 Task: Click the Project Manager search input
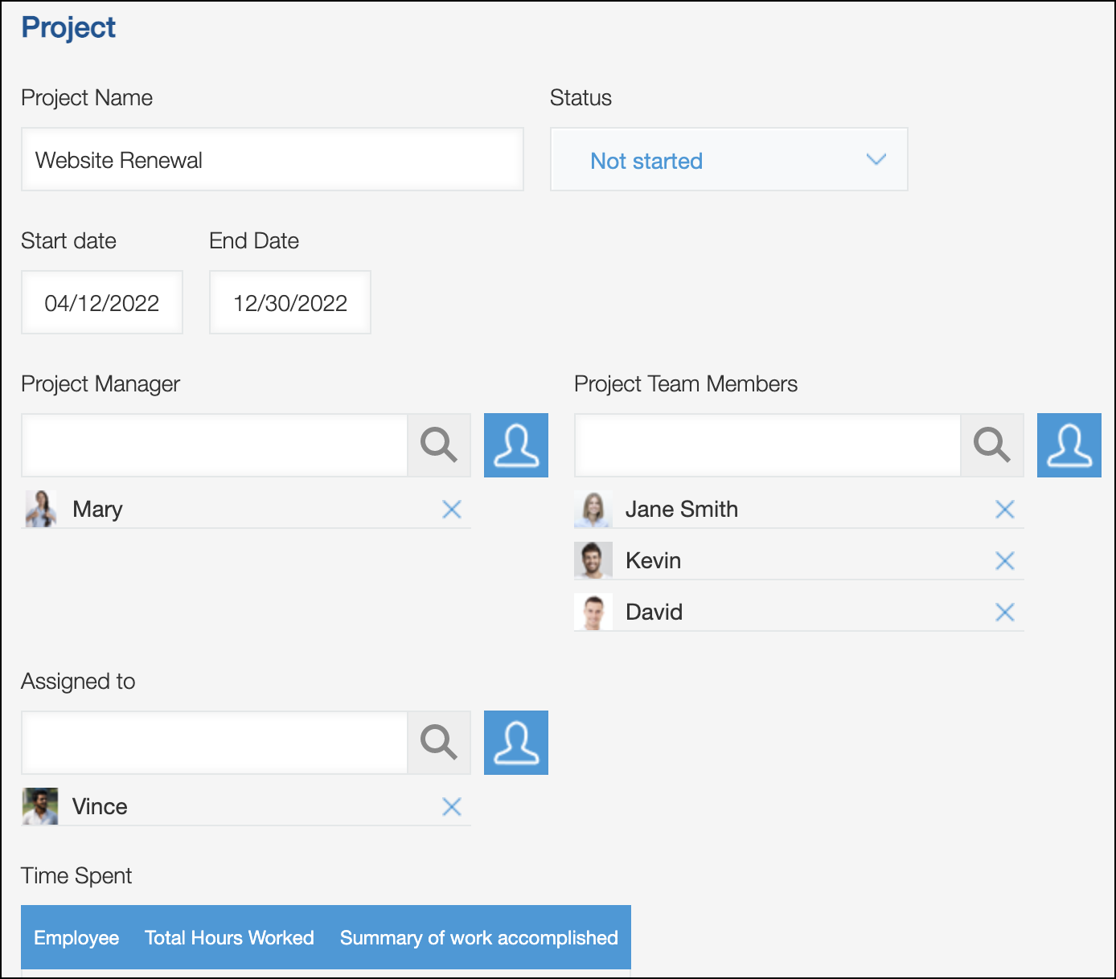(215, 445)
